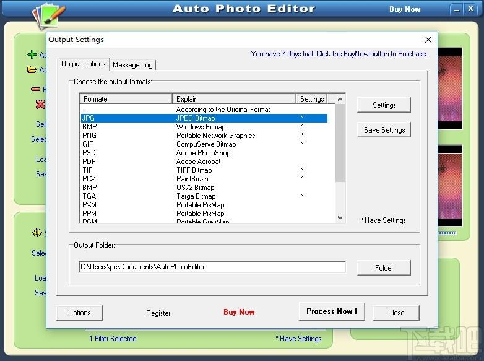484x361 pixels.
Task: Click the red X delete icon
Action: pos(40,105)
